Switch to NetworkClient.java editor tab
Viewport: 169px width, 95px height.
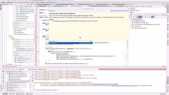(59, 6)
